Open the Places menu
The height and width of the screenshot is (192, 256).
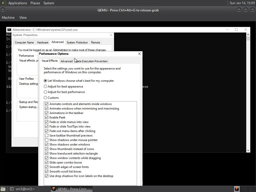pos(35,3)
